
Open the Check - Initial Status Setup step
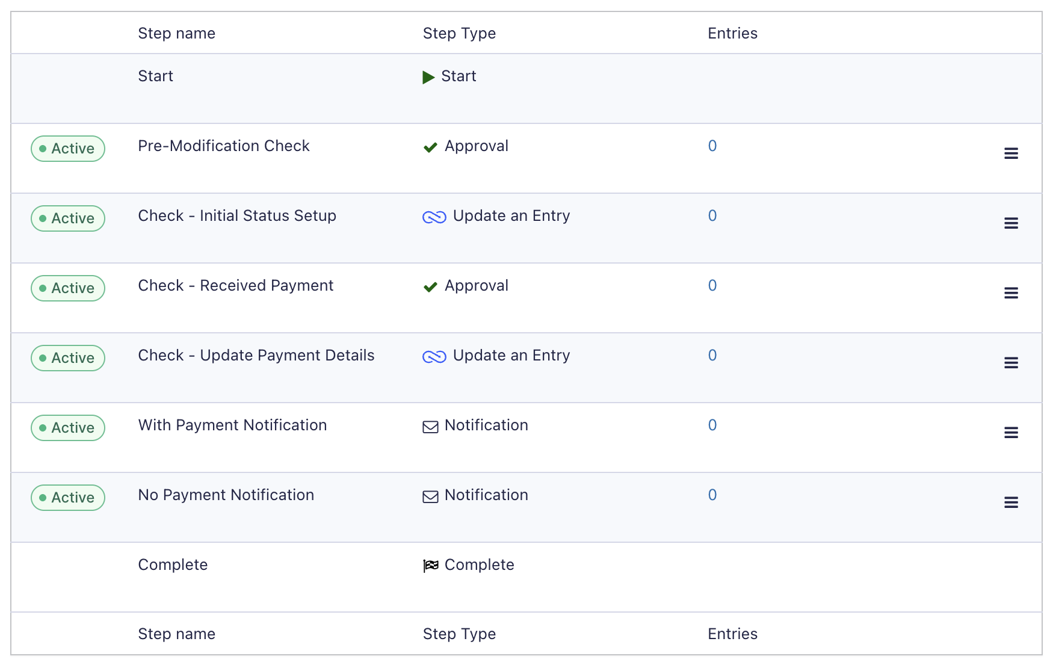[237, 215]
